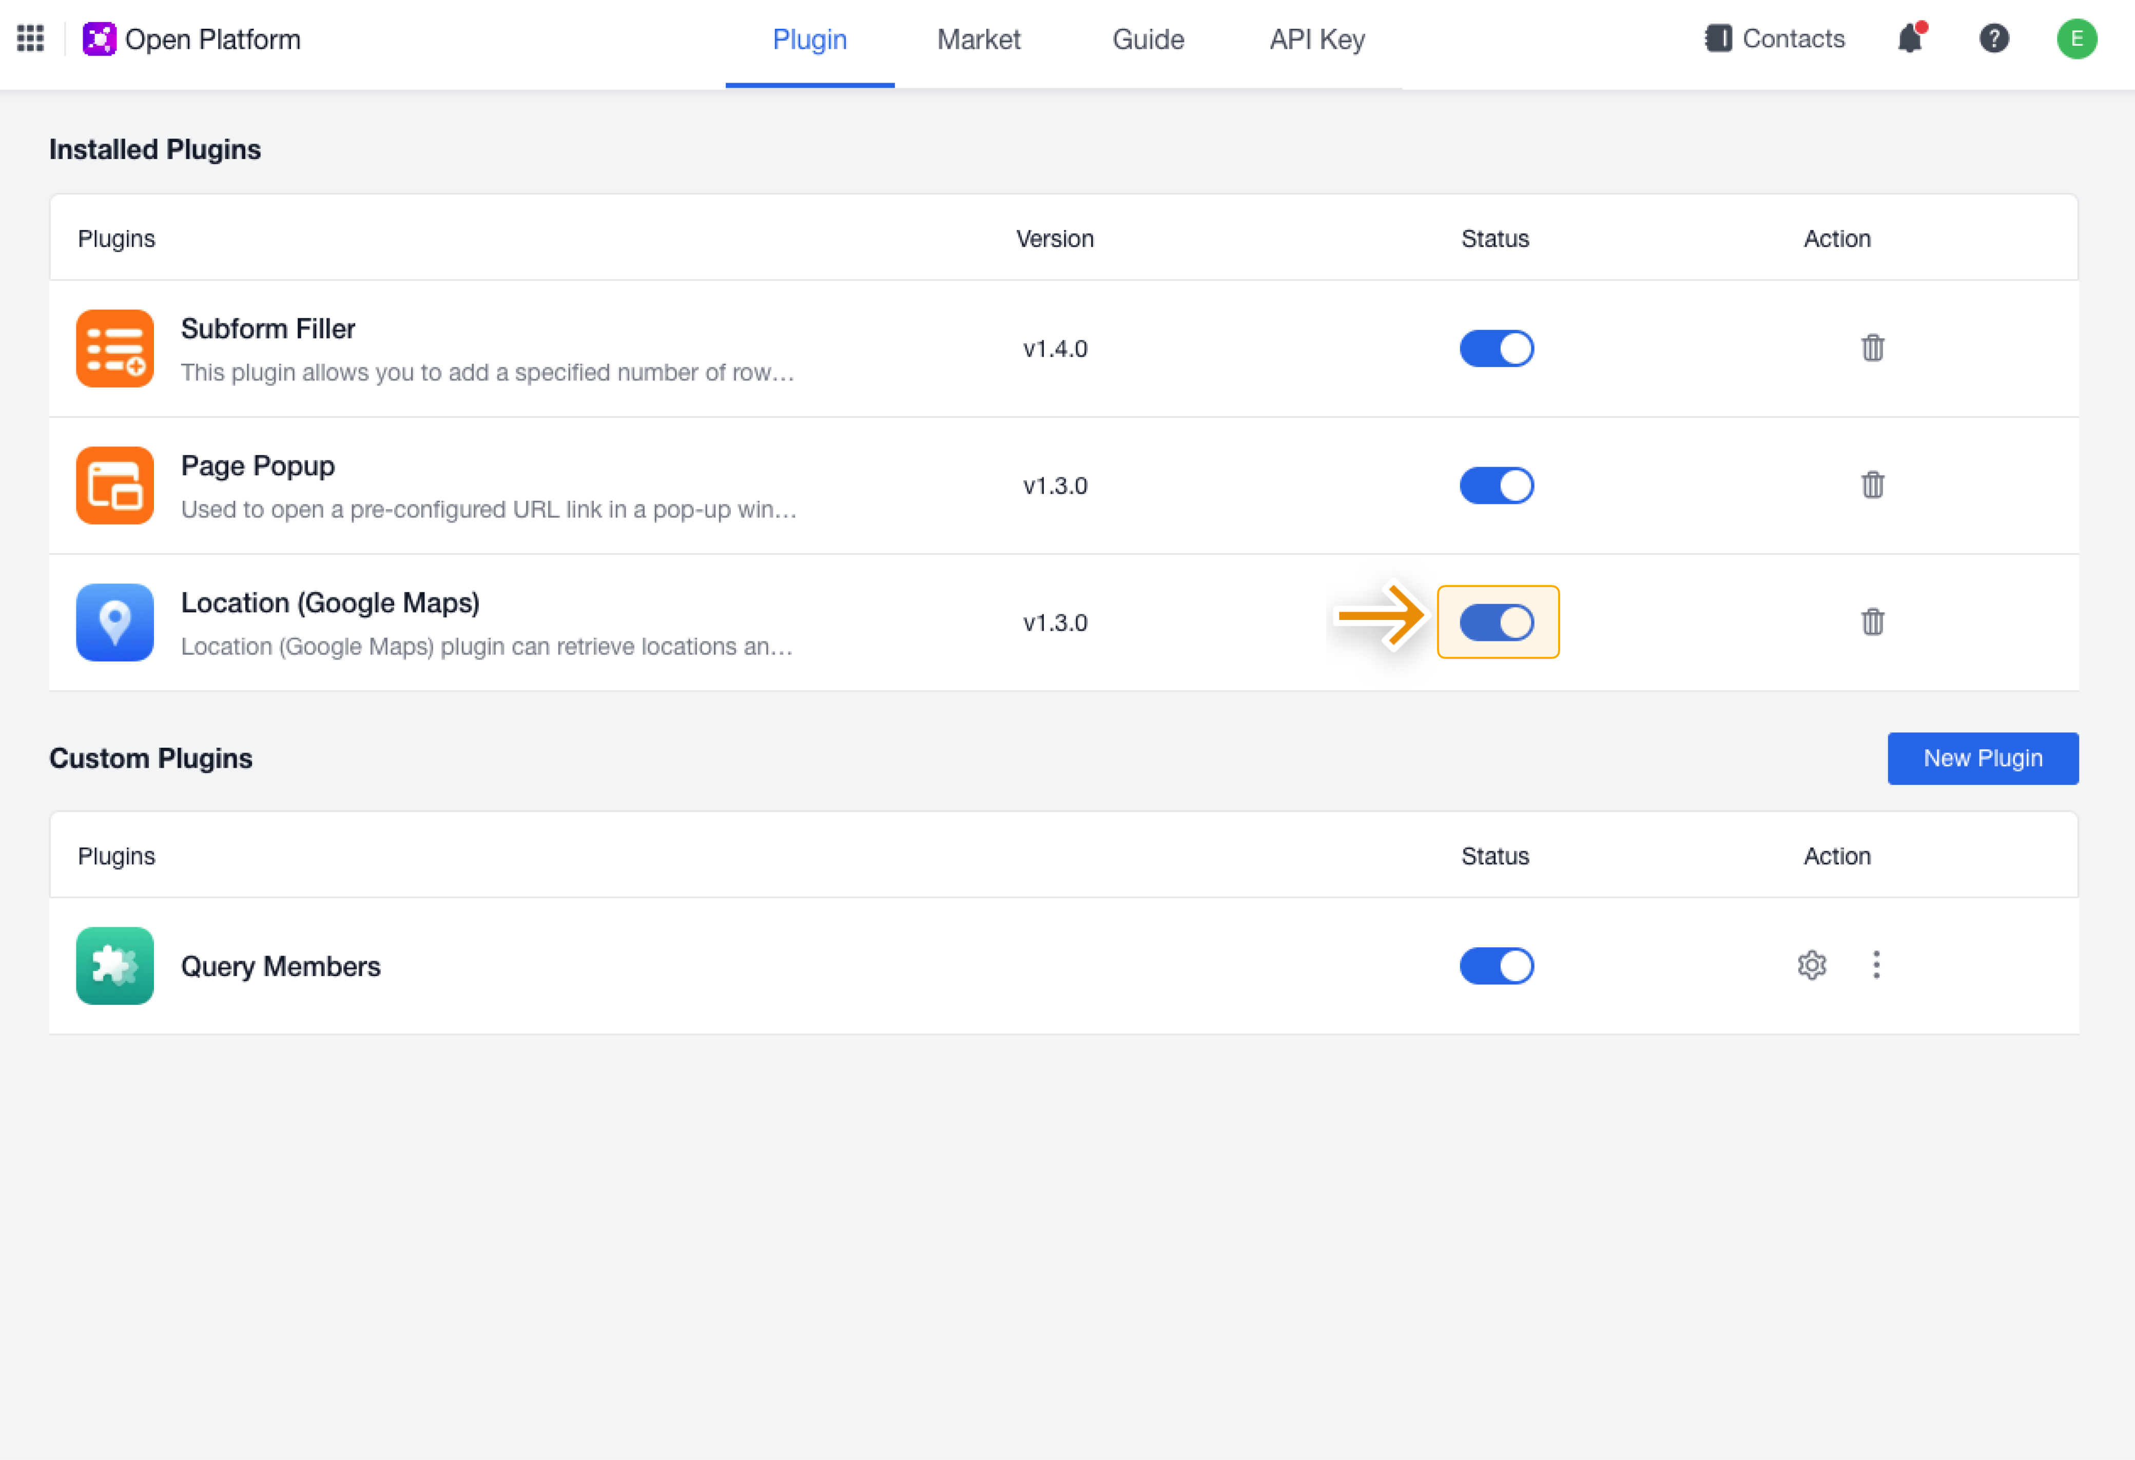Open the notifications bell
Viewport: 2135px width, 1460px height.
pos(1910,38)
